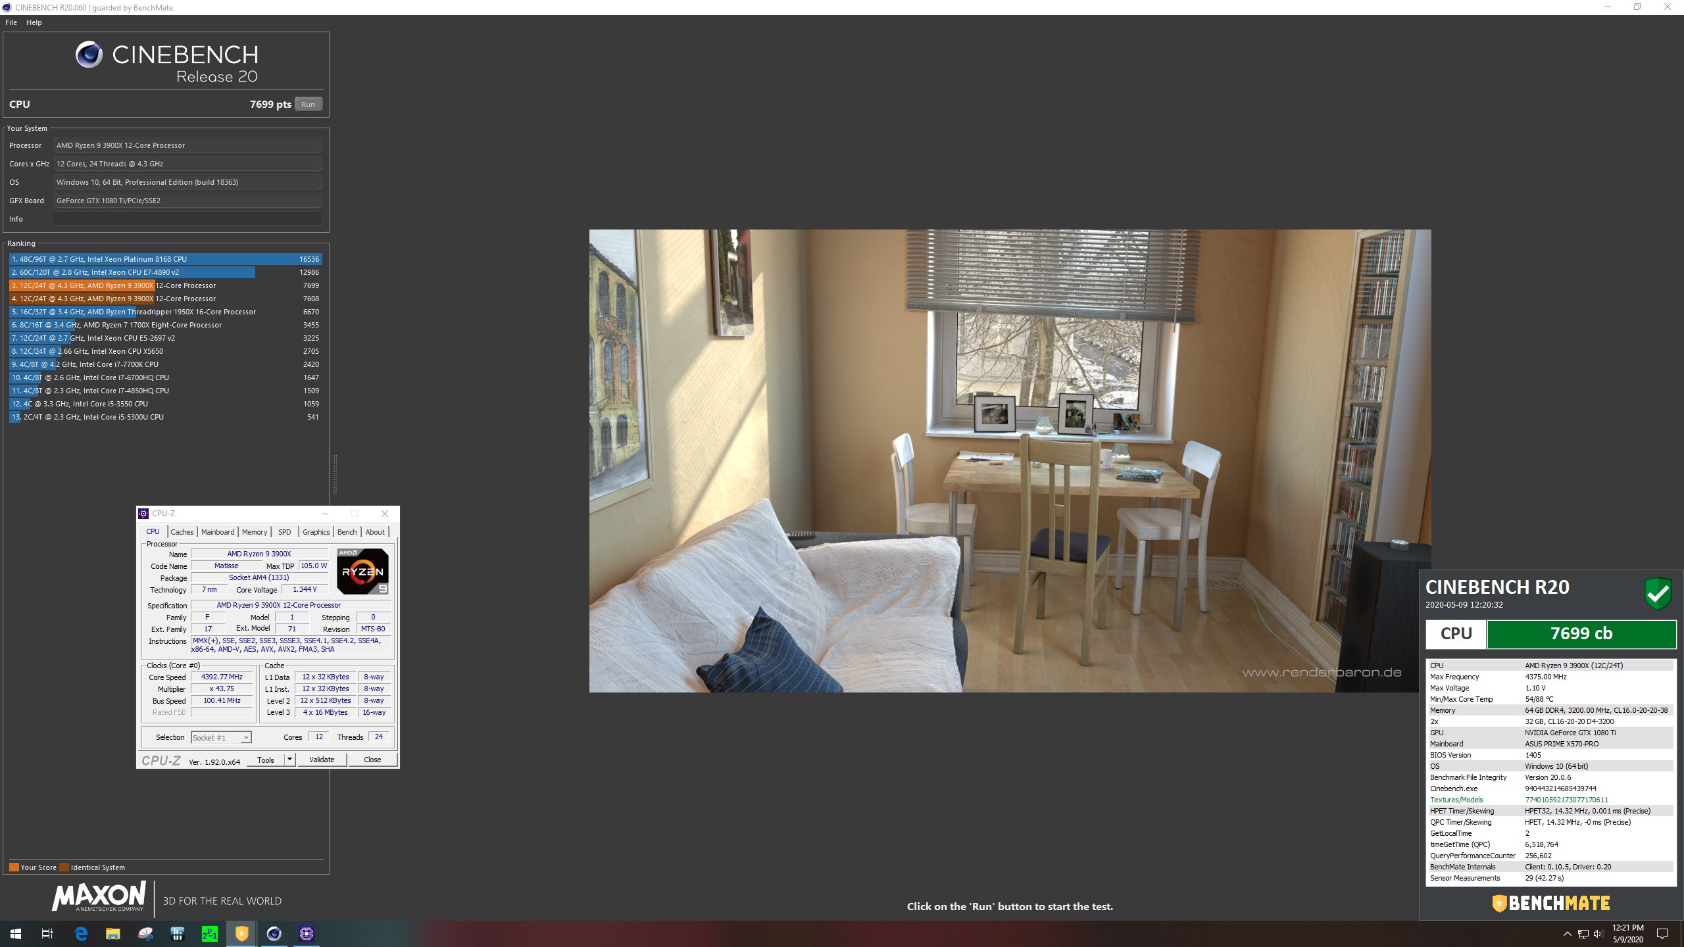
Task: Click the GFX Board GeForce GTX 1080 Ti field
Action: pos(187,201)
